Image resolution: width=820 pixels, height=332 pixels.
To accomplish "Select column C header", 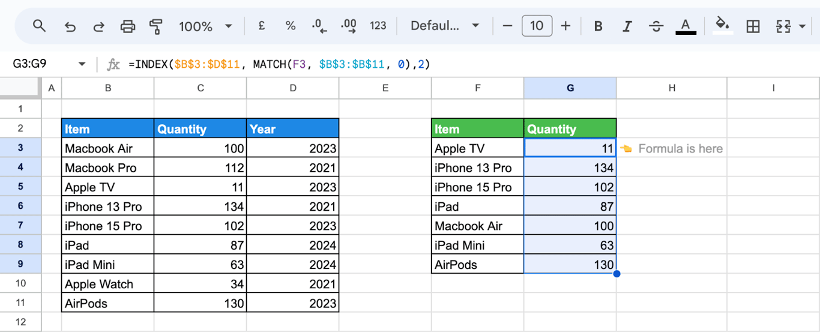I will click(200, 88).
